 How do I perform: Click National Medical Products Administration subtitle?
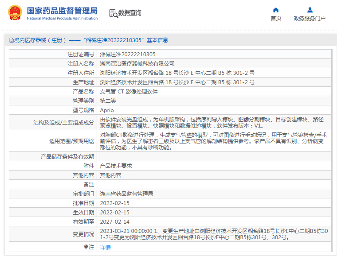coord(62,19)
